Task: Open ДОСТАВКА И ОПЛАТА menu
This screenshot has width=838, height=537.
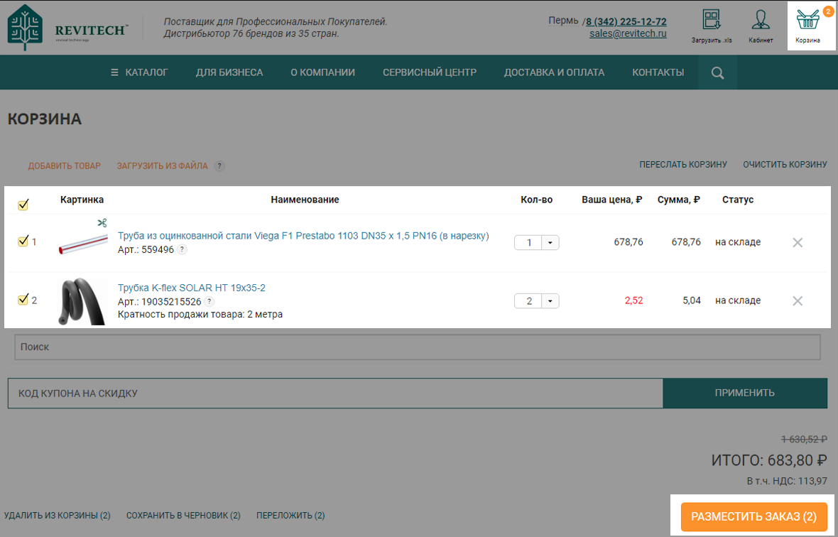Action: click(554, 72)
